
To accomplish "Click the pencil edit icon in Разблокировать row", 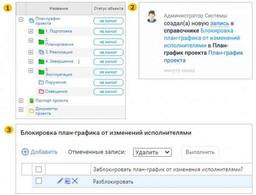I will point(60,181).
